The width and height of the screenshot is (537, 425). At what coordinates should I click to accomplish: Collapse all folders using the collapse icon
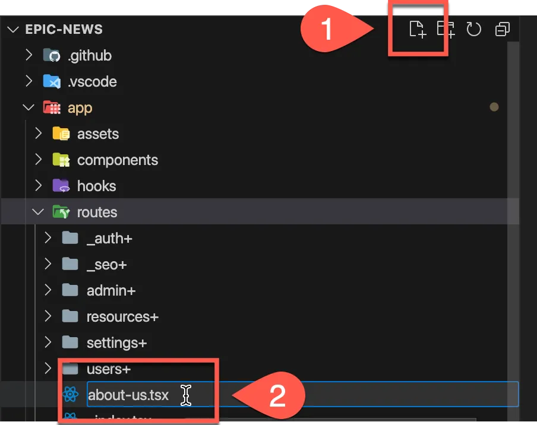[x=503, y=30]
